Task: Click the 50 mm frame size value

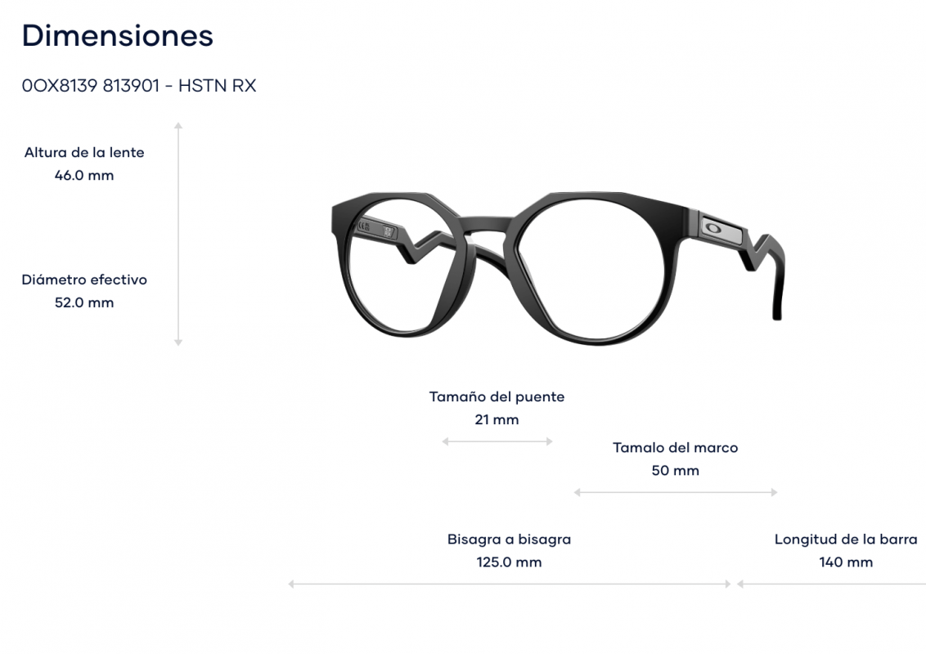Action: (675, 470)
